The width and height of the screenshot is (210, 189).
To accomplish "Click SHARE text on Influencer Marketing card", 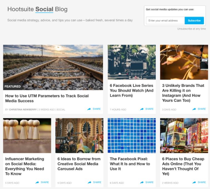I will 45,182.
